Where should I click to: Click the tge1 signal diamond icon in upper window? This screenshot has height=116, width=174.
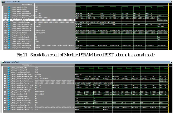click(9, 44)
